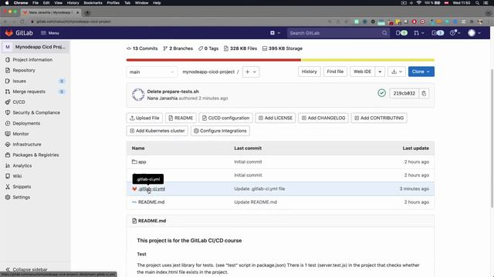
Task: Open the Add Kubernetes cluster button
Action: (157, 131)
